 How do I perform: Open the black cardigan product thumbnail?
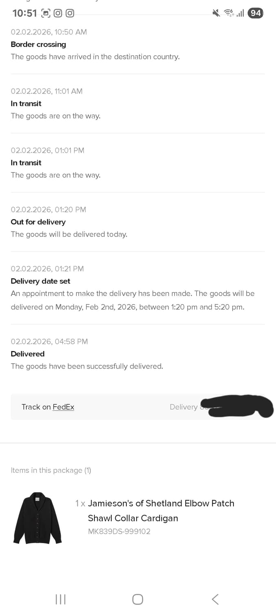point(38,518)
